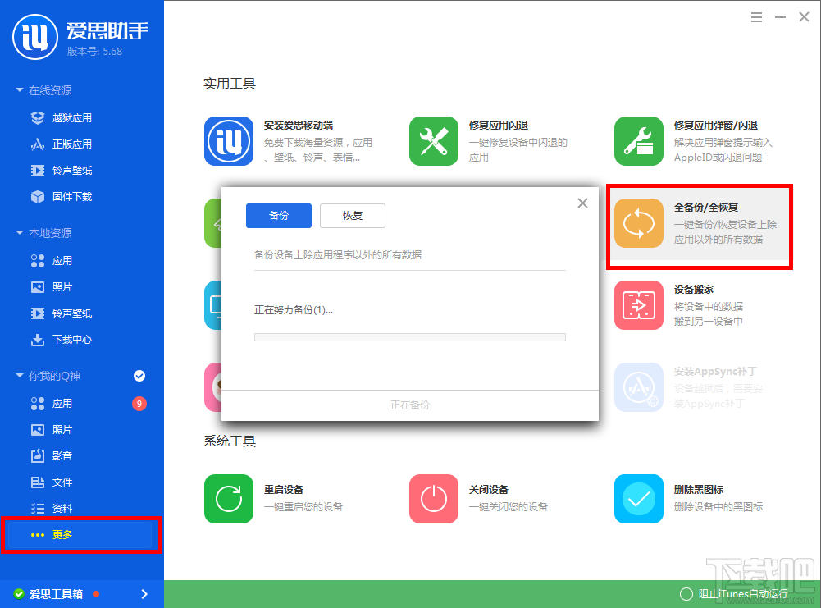
Task: Open the 安装爱思移动端 installer tool
Action: tap(229, 140)
